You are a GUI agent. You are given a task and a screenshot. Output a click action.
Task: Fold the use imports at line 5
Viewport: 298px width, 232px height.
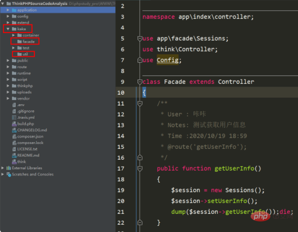[x=140, y=39]
